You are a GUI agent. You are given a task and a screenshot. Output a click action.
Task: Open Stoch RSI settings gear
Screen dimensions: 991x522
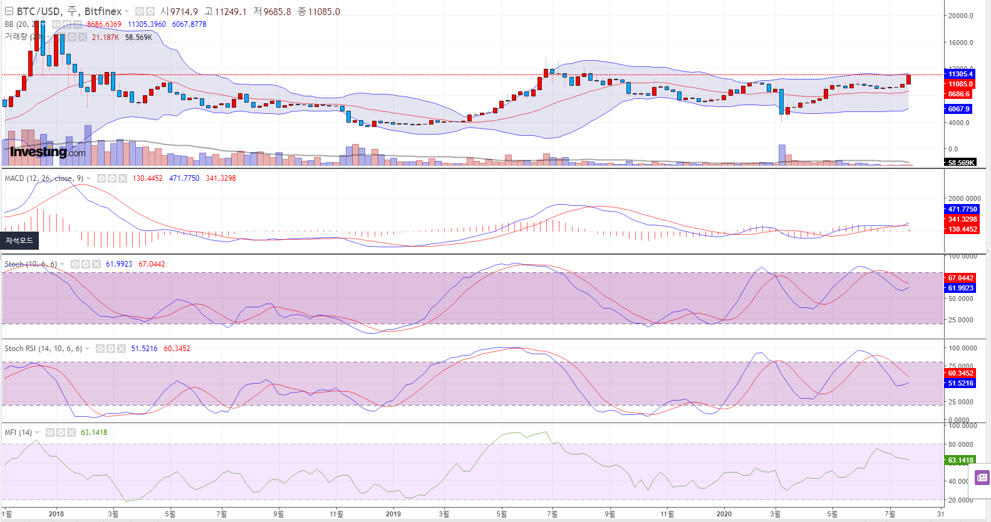tap(111, 349)
